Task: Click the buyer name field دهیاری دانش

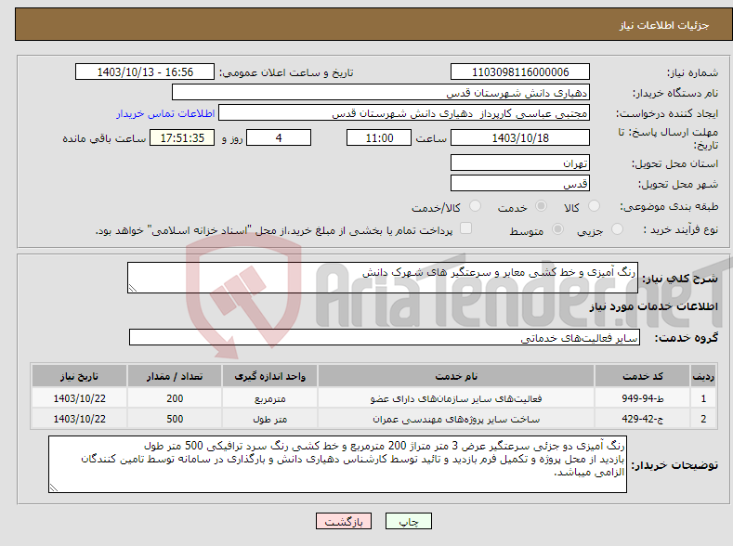Action: (381, 93)
